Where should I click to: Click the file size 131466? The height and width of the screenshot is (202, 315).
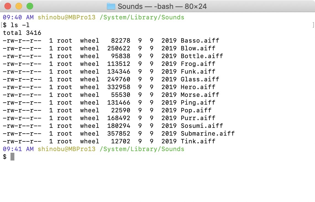(119, 103)
